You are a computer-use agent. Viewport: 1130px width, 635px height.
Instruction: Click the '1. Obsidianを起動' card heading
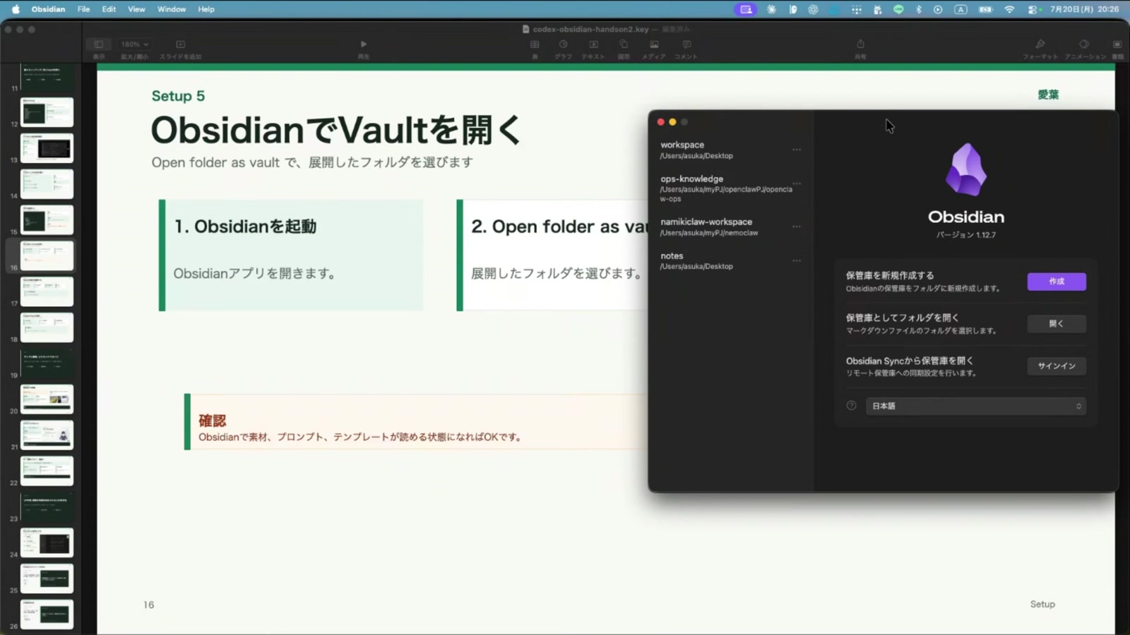[x=245, y=226]
